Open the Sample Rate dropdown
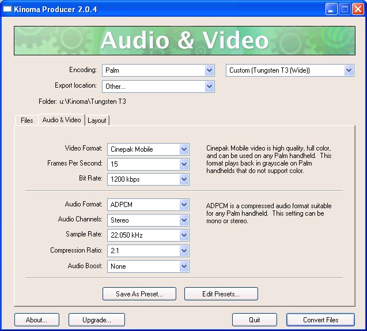The image size is (367, 331). coord(148,235)
